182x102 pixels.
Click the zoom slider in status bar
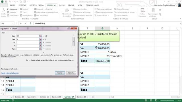coord(167,100)
